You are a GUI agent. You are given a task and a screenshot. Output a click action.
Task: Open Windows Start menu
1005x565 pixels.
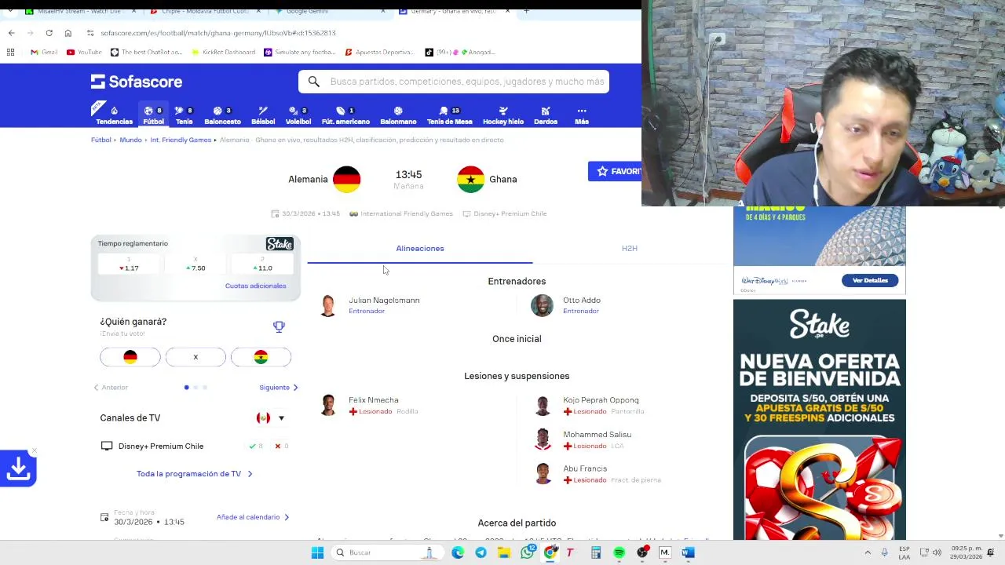[x=317, y=552]
